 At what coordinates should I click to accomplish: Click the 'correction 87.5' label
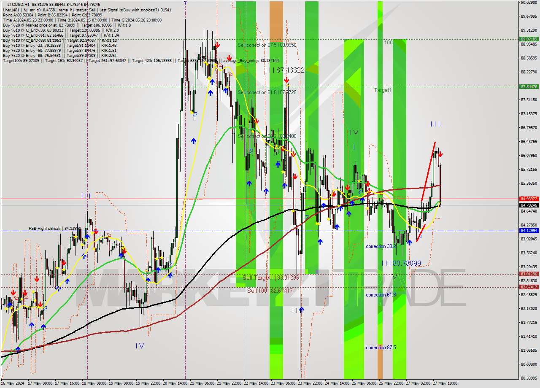(381, 348)
